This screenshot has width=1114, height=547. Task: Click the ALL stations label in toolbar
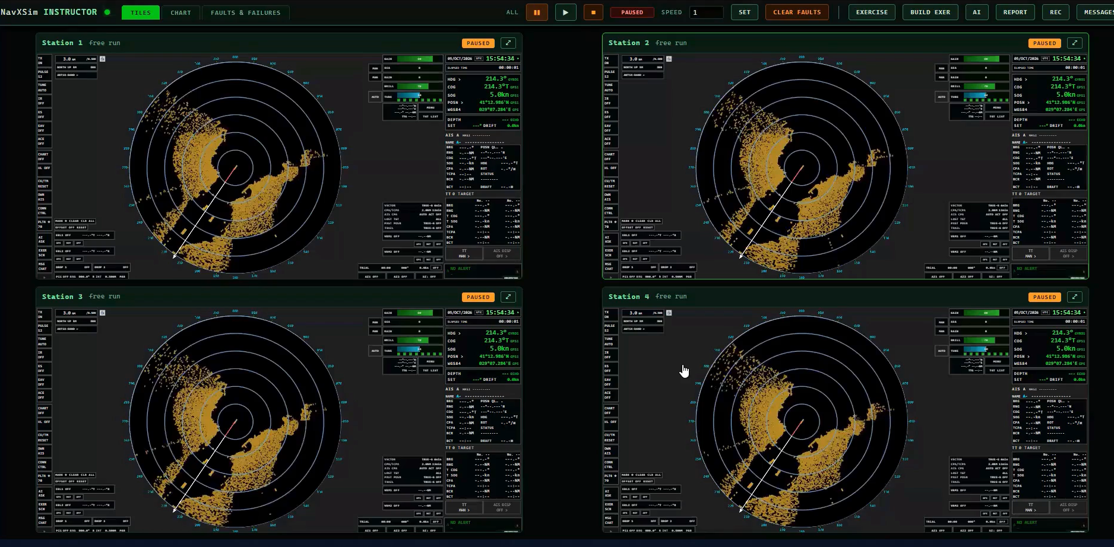pos(512,12)
